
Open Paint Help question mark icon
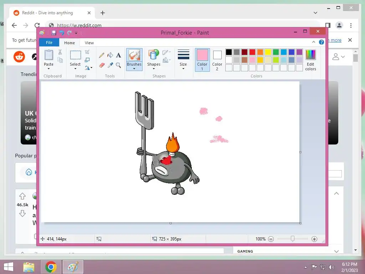click(x=322, y=42)
